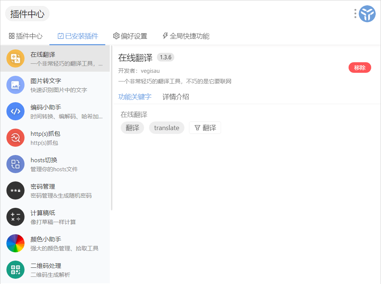This screenshot has height=284, width=381.
Task: Select the image-to-text plugin icon
Action: [15, 85]
